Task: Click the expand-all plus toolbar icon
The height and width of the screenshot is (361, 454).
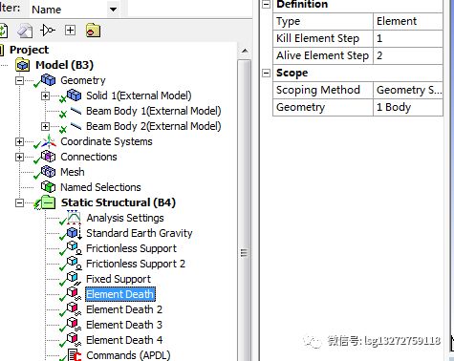Action: point(70,31)
